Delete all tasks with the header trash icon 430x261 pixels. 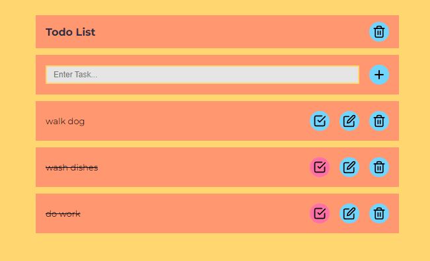(x=379, y=32)
